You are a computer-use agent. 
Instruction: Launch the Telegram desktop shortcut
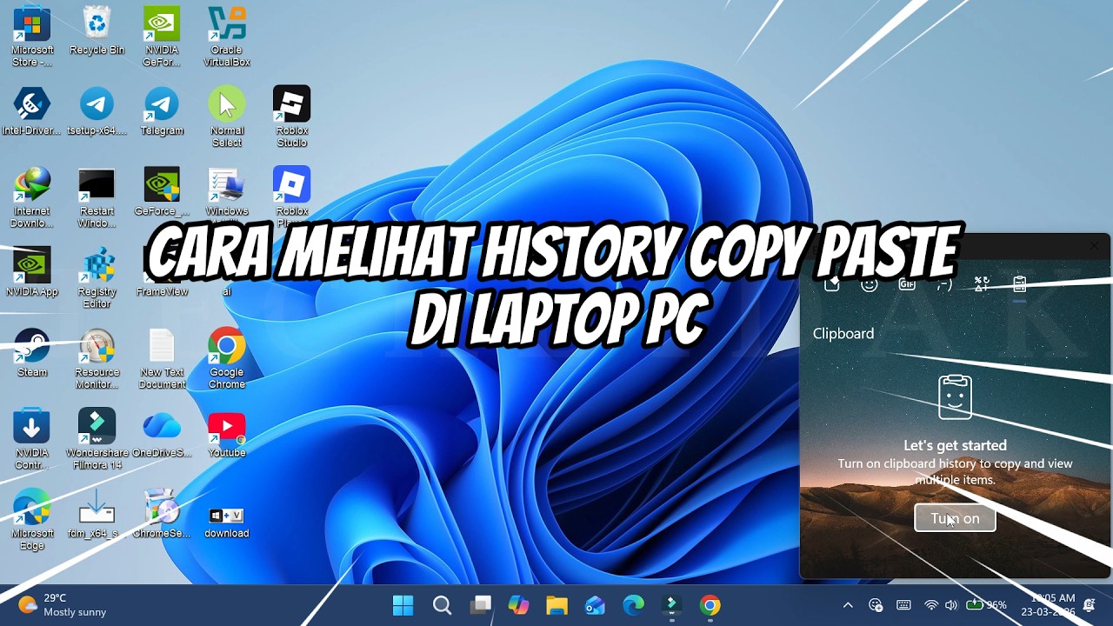162,111
